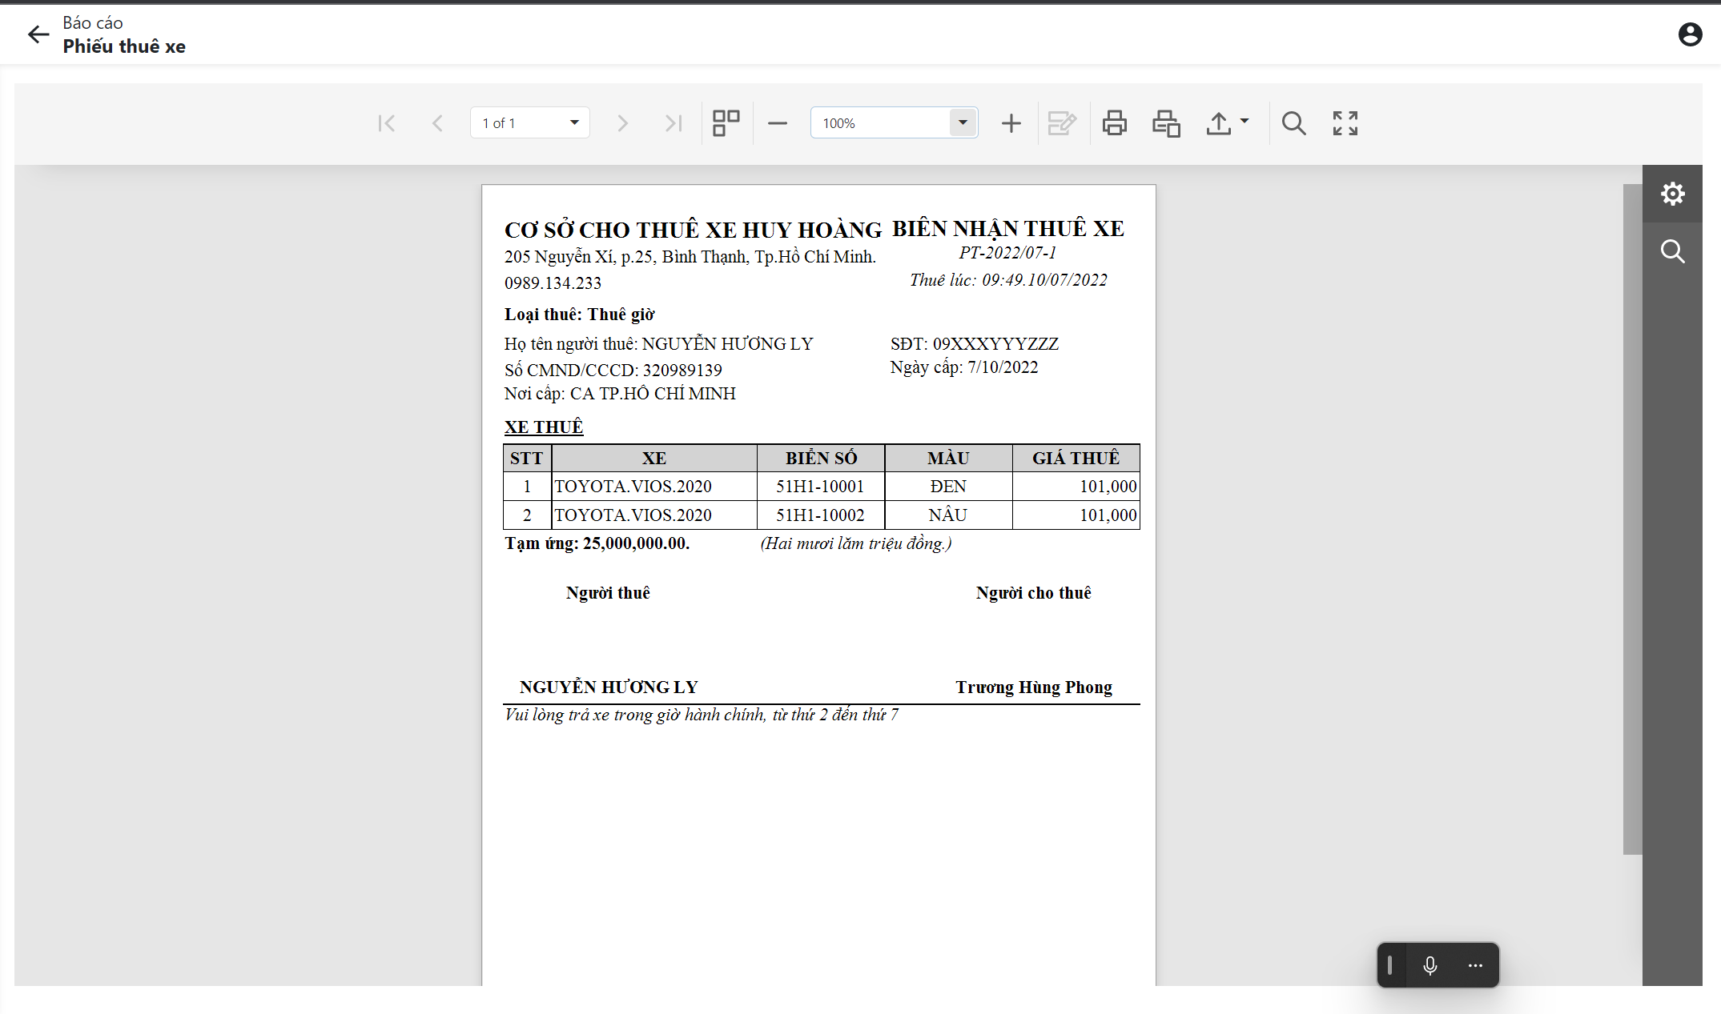This screenshot has width=1721, height=1014.
Task: Open the more options ellipsis
Action: pyautogui.click(x=1475, y=965)
